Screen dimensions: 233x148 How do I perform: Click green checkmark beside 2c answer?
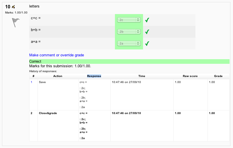(x=147, y=20)
